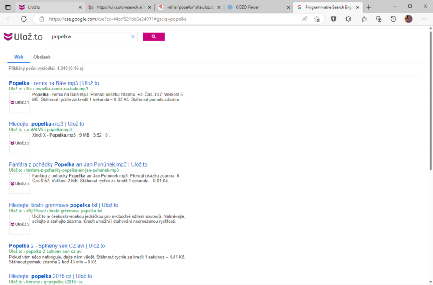Viewport: 433px width, 285px height.
Task: Select the Web results tab
Action: pyautogui.click(x=19, y=57)
